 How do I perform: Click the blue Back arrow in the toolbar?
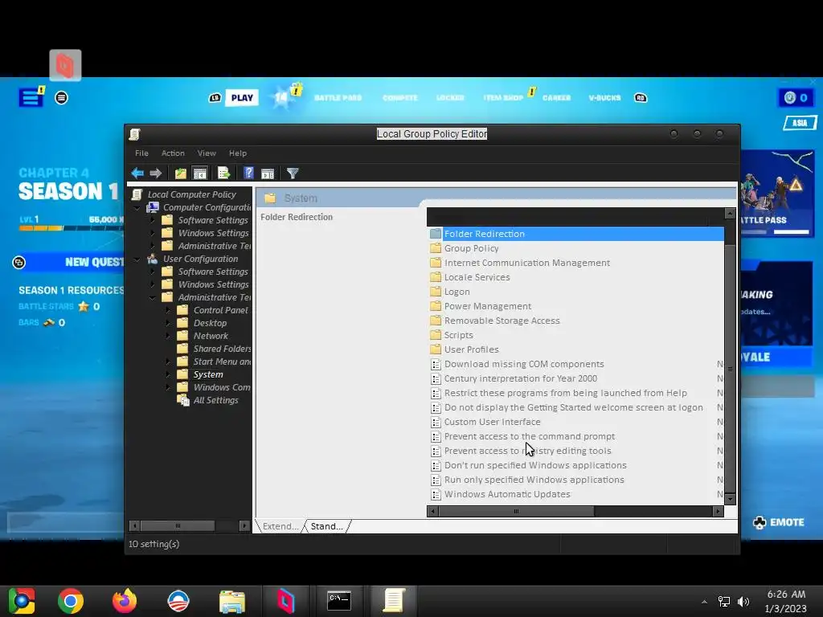[137, 174]
